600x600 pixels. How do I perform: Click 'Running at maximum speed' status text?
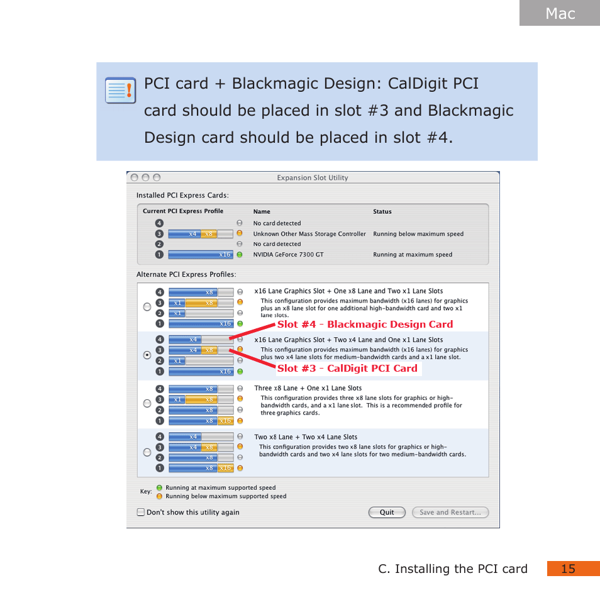tap(413, 255)
